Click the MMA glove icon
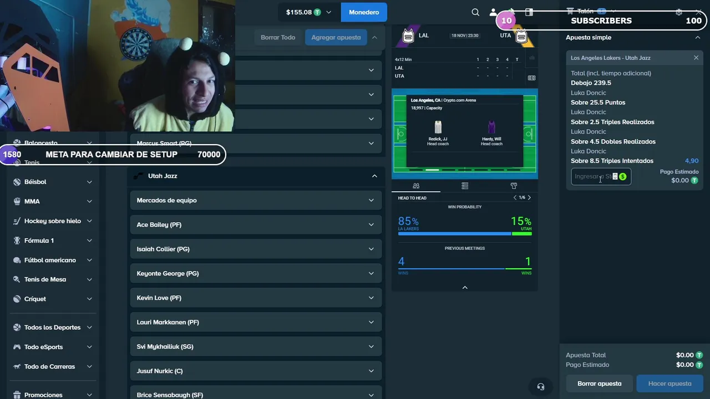This screenshot has height=399, width=710. (x=17, y=201)
